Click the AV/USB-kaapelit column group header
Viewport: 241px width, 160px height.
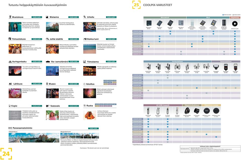[x=163, y=105]
